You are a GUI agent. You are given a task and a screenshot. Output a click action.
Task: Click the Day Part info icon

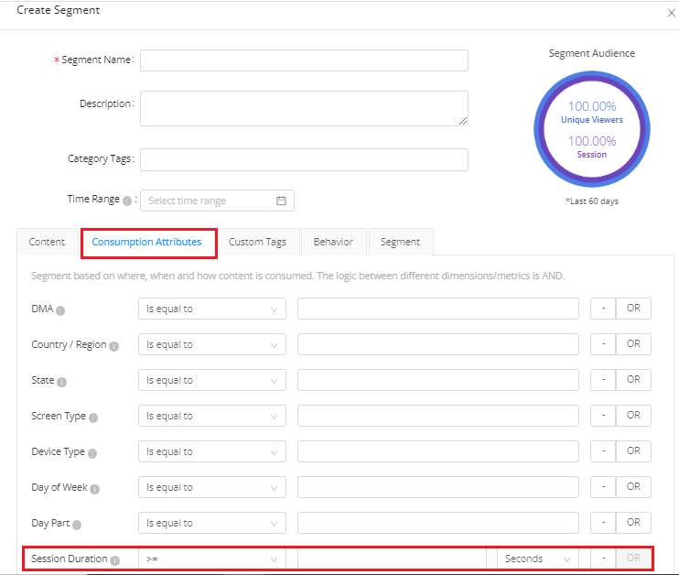click(77, 525)
